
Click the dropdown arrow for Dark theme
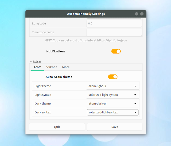coord(135,104)
